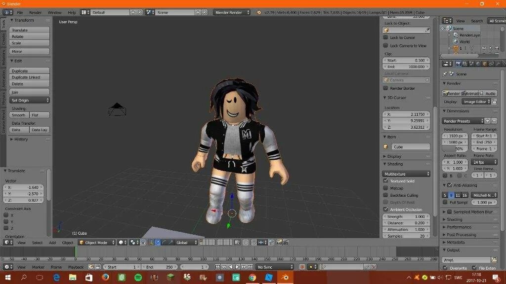The width and height of the screenshot is (506, 284).
Task: Select the translate manipulator arrow icon
Action: click(x=158, y=243)
